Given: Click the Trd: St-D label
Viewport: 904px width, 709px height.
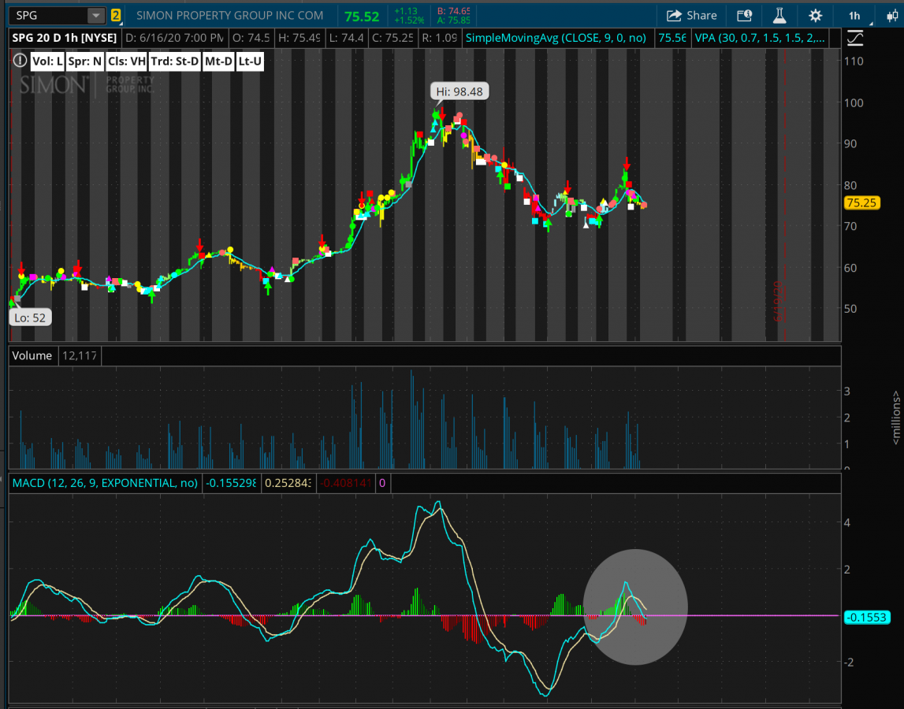Looking at the screenshot, I should tap(175, 61).
